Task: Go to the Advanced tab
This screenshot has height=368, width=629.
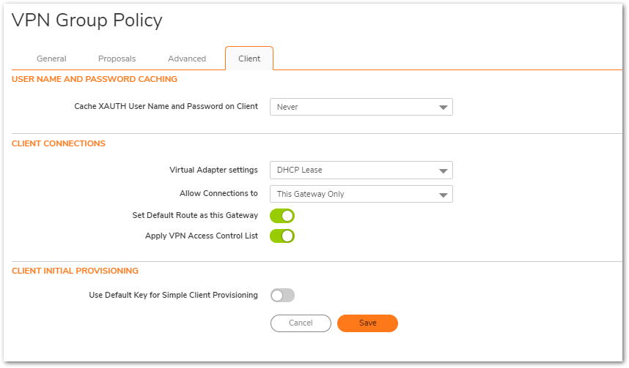Action: (x=186, y=59)
